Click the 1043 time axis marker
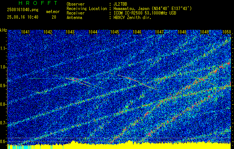 click(70, 32)
